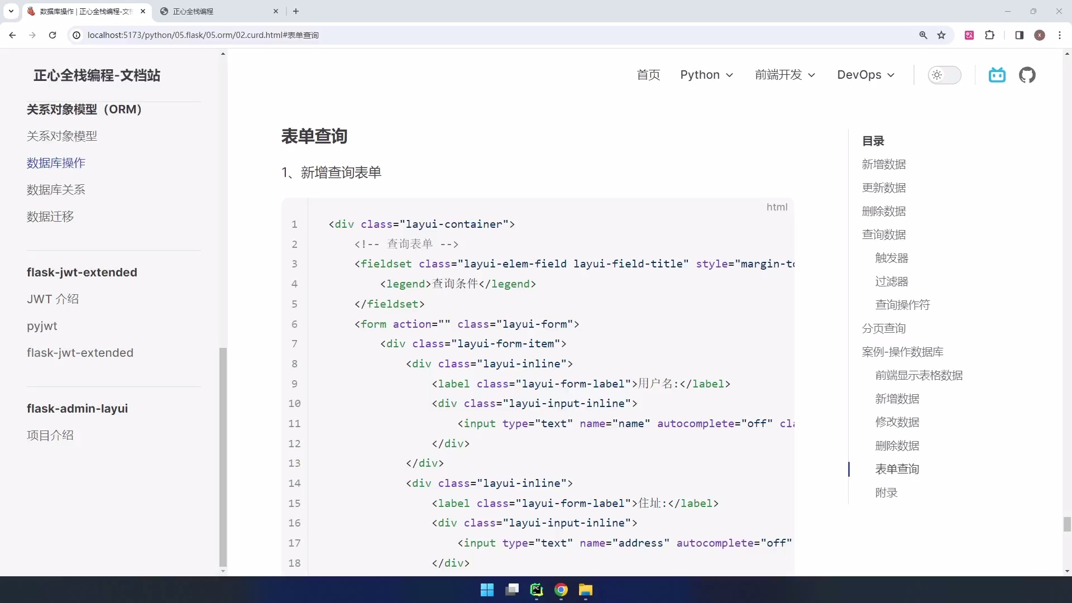Open the 前端开发 dropdown menu
This screenshot has height=603, width=1072.
784,75
